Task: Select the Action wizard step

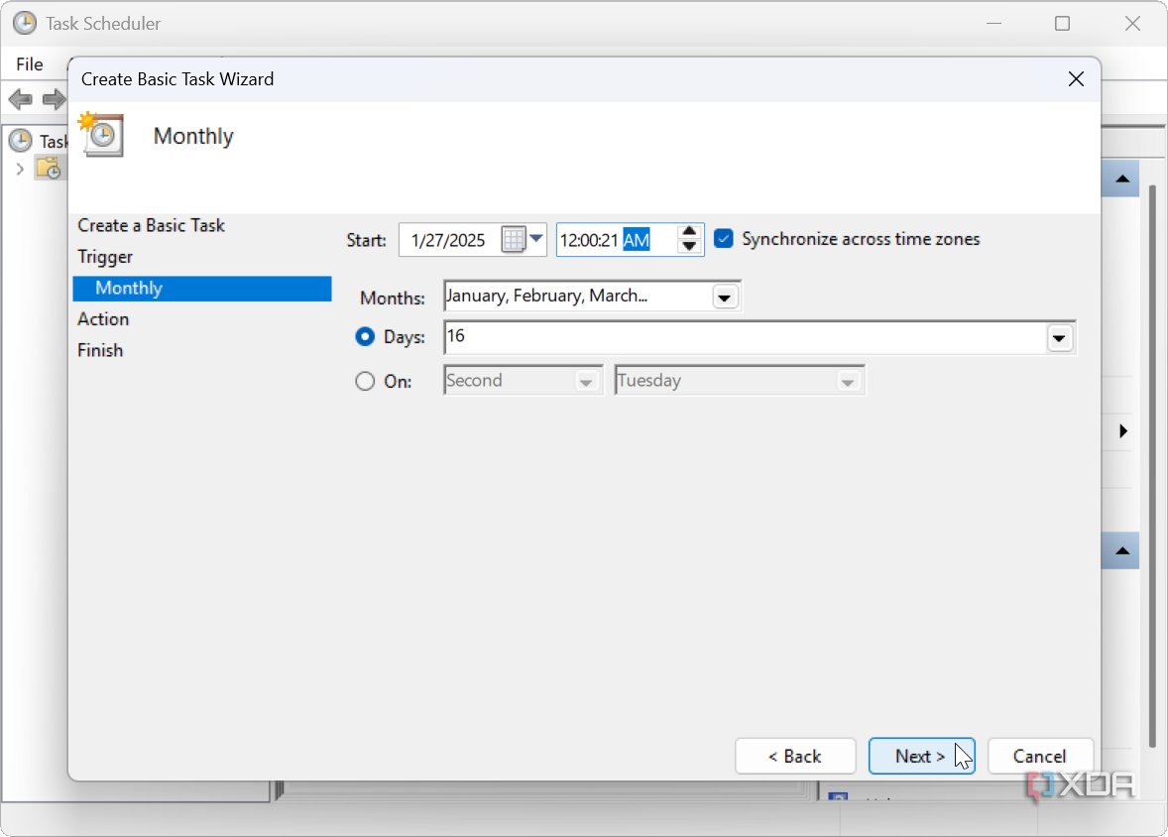Action: [103, 319]
